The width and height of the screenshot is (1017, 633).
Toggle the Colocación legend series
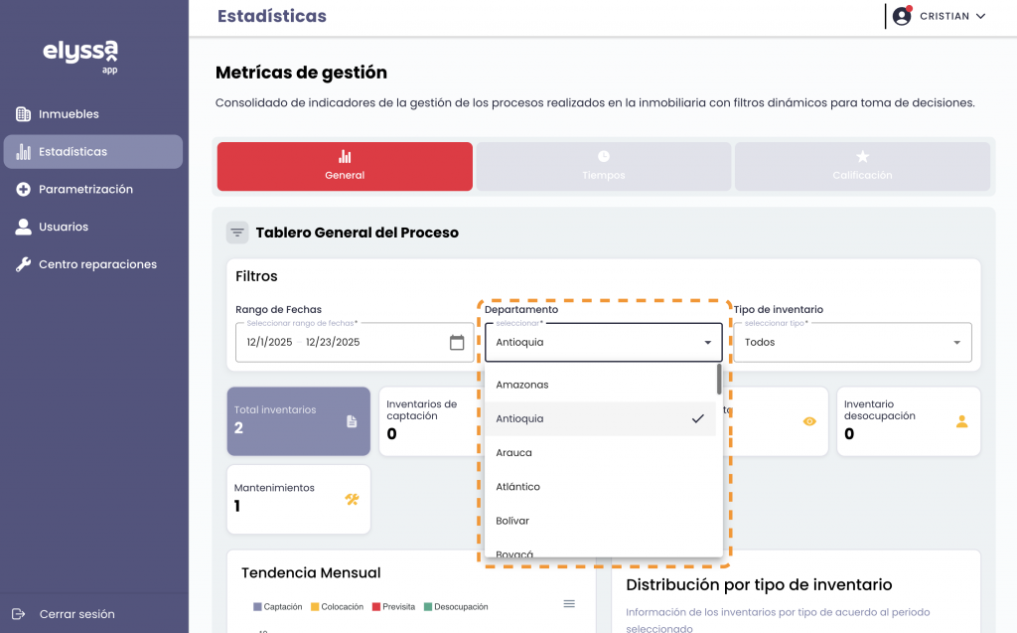[x=338, y=606]
